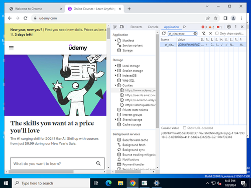Screen dimensions: 251x188
Task: Enable the Show URL-decoded checkbox
Action: 184,128
